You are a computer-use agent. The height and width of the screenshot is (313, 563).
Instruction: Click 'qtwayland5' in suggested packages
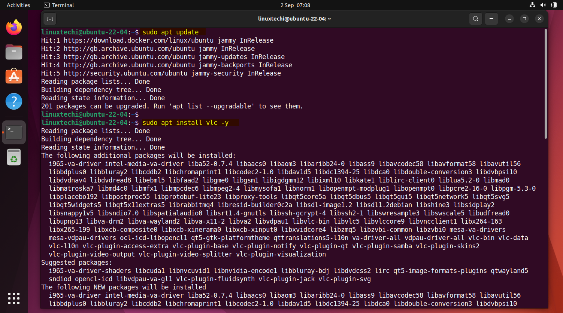coord(509,271)
